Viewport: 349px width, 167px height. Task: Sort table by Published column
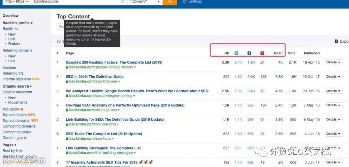click(312, 53)
